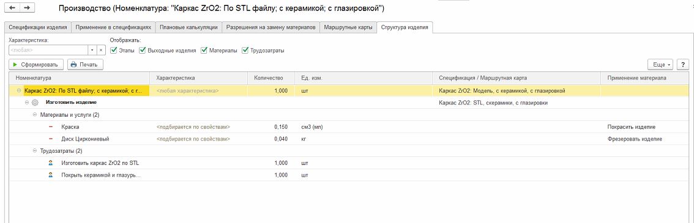The image size is (694, 223).
Task: Open the Плановые калькуляции tab
Action: tap(188, 27)
